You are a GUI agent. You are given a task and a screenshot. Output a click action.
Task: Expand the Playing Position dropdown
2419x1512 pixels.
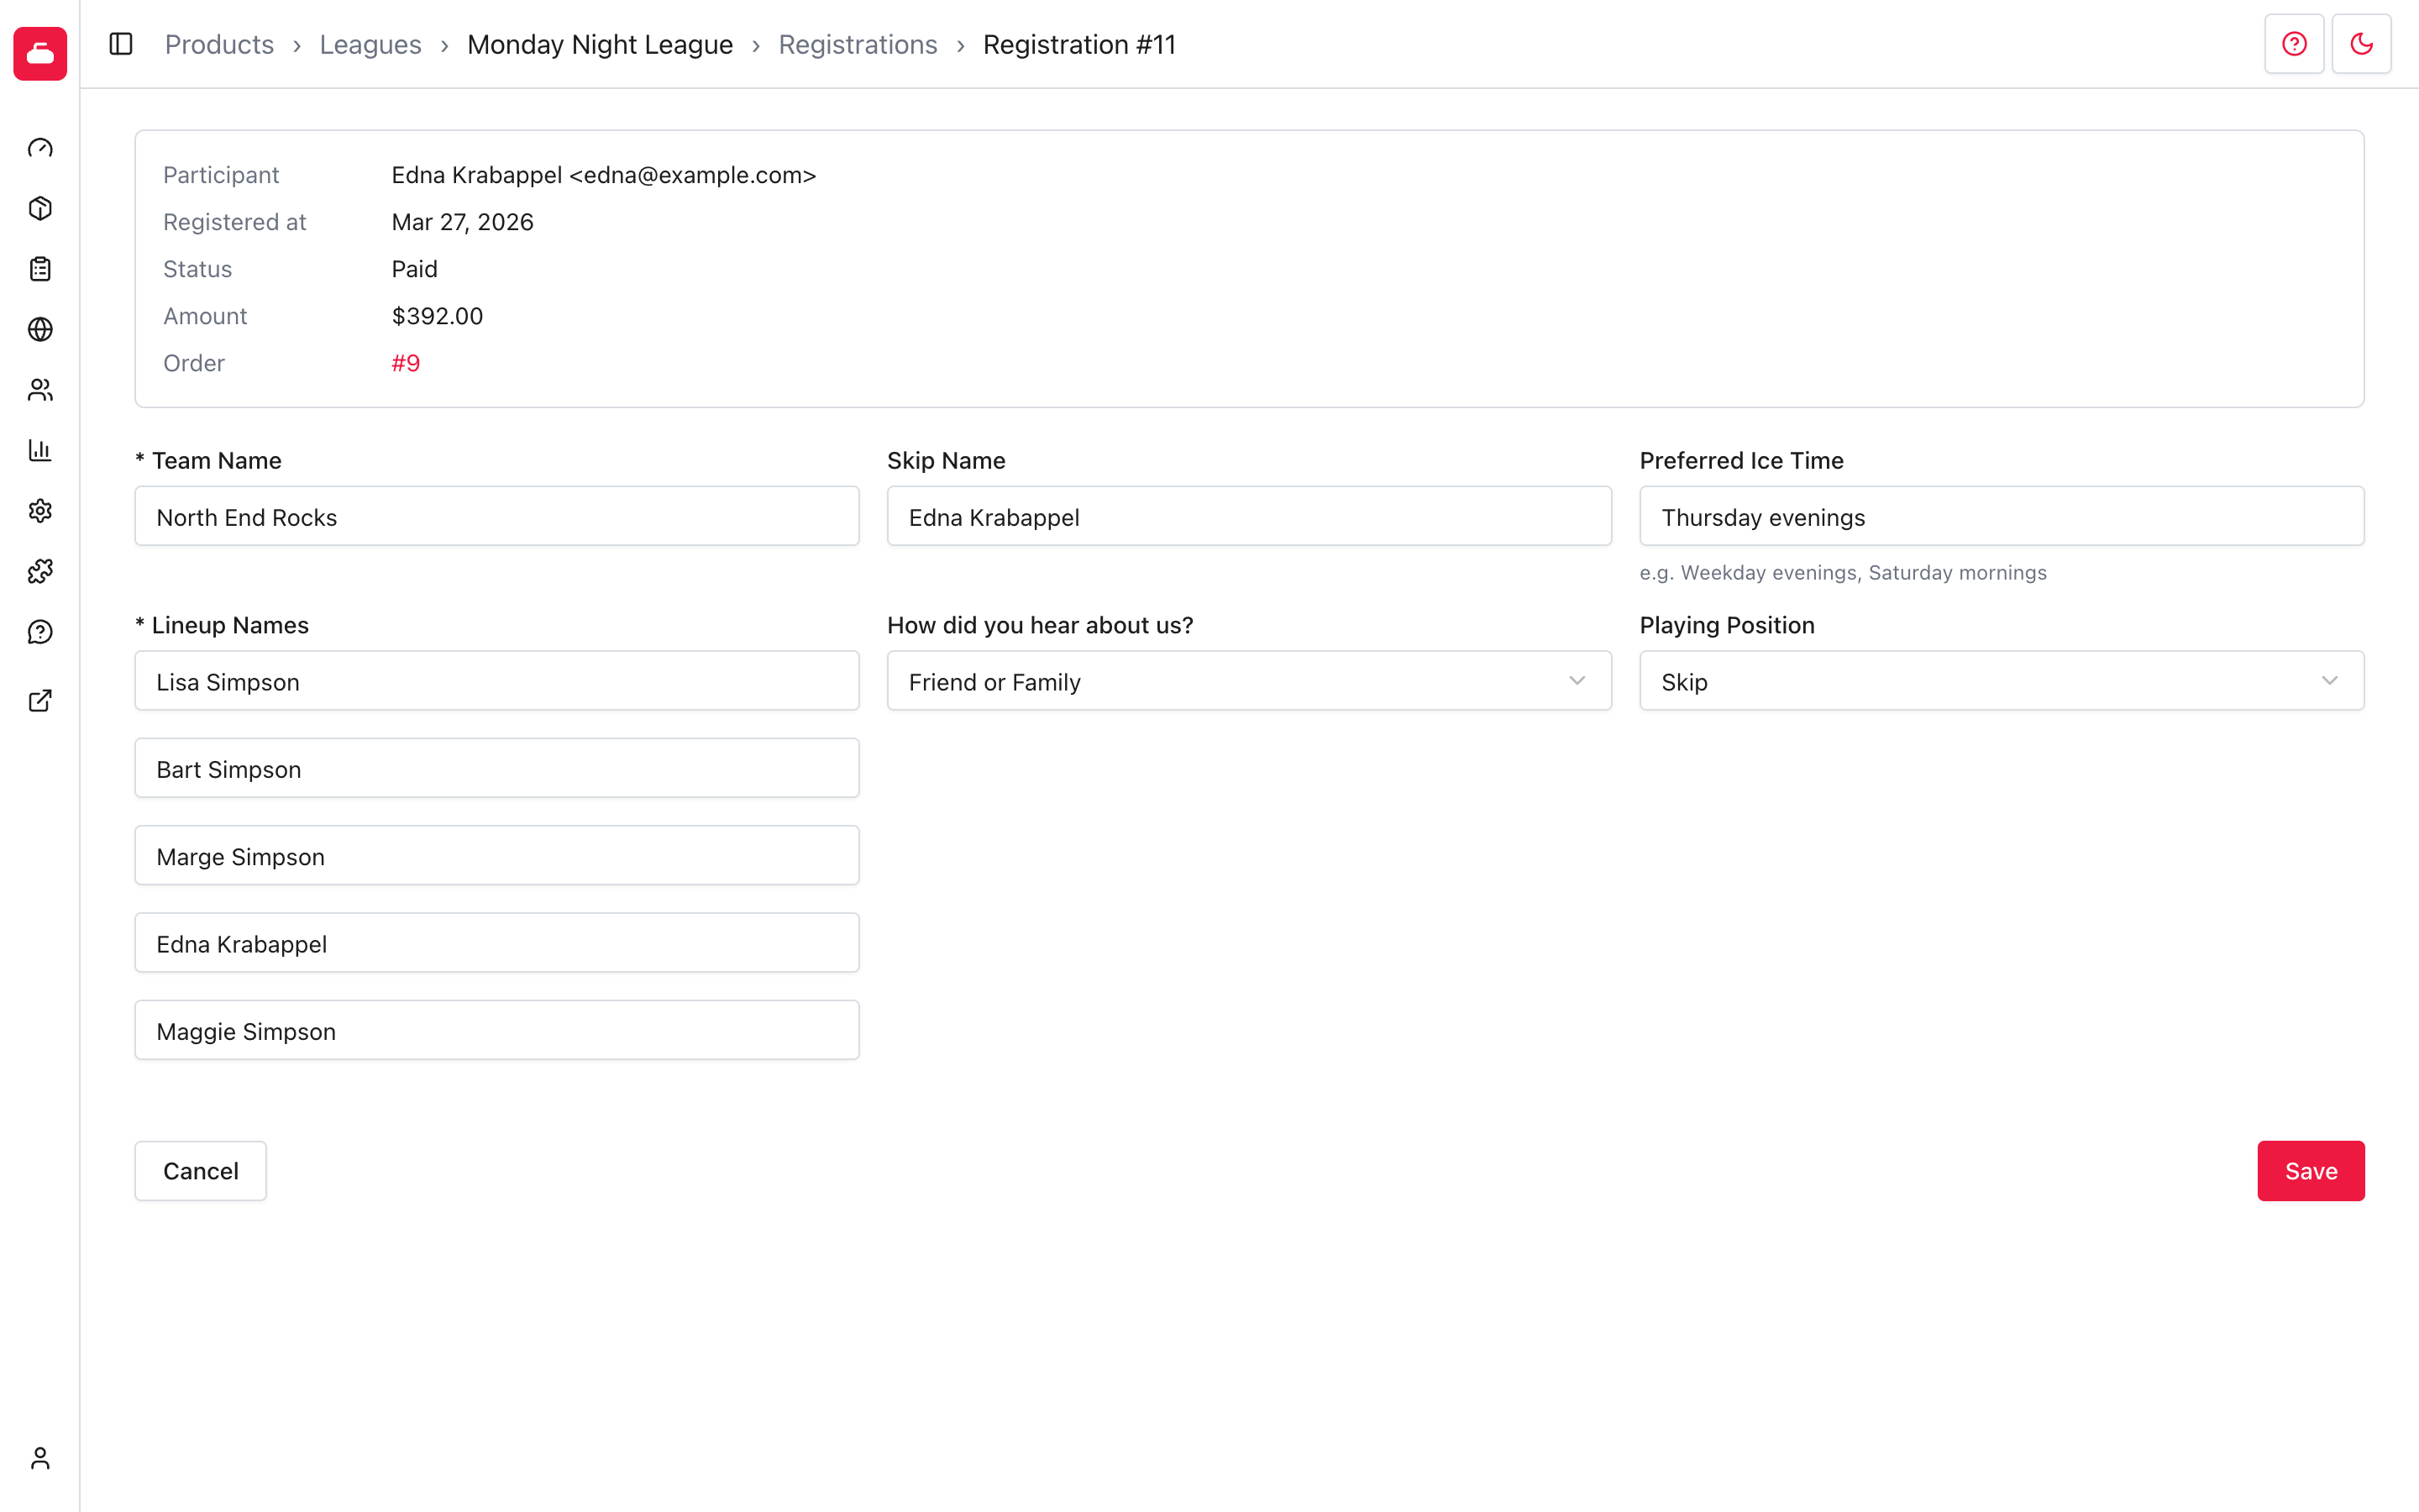pos(2002,681)
